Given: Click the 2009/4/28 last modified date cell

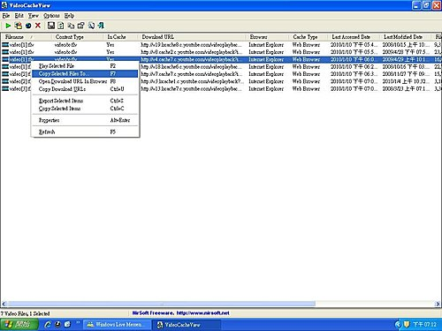Looking at the screenshot, I should point(406,52).
